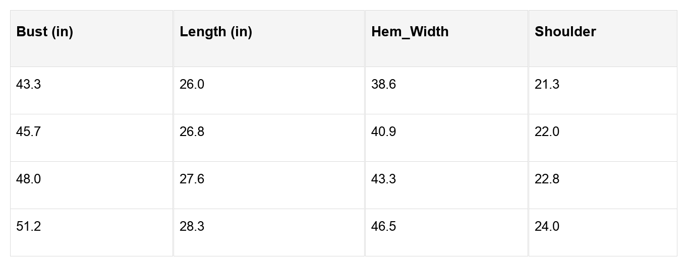Click the bust cell 48.0
687x266 pixels.
92,185
